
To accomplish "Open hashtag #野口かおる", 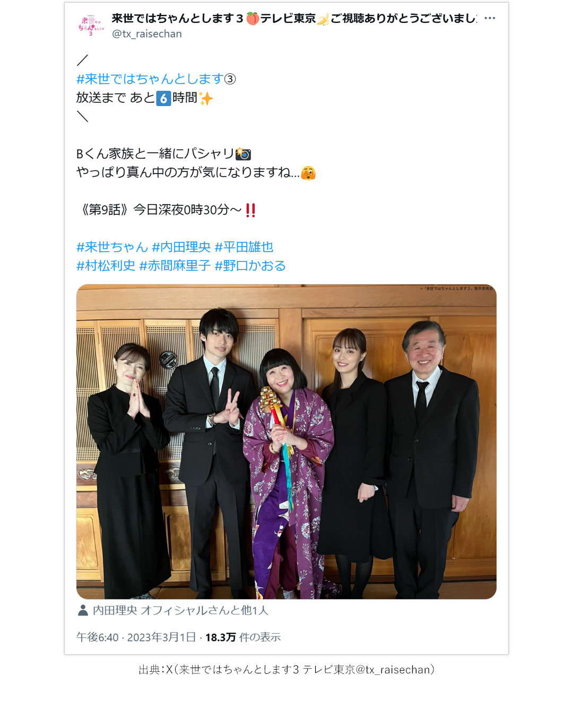I will 250,266.
